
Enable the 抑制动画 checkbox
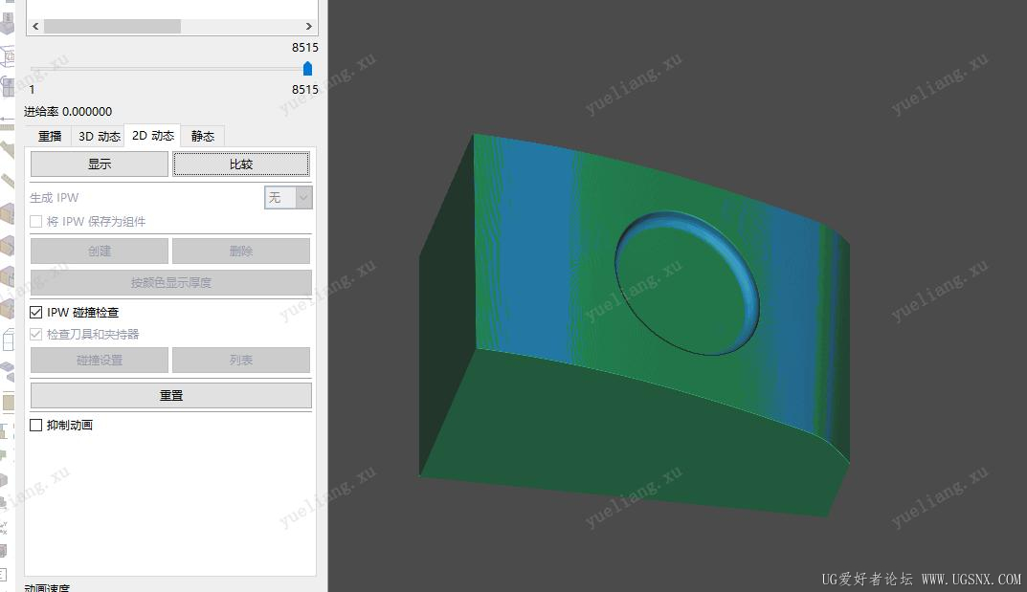(x=36, y=426)
